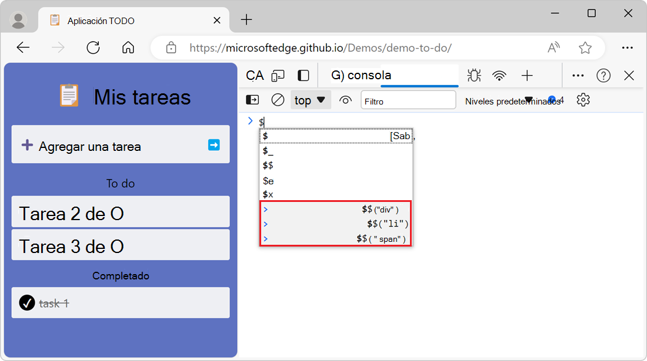Viewport: 647px width, 361px height.
Task: Click the dock side panel icon
Action: [304, 75]
